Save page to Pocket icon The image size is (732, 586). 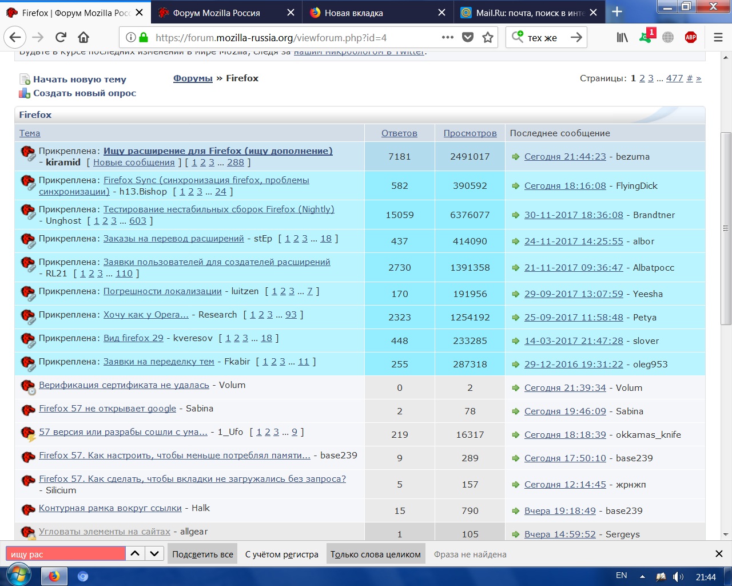tap(468, 37)
